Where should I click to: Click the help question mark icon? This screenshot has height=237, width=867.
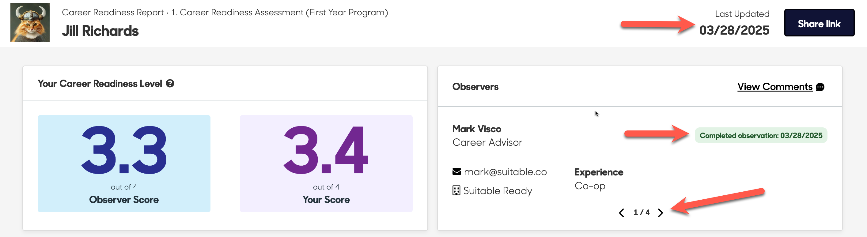(170, 83)
